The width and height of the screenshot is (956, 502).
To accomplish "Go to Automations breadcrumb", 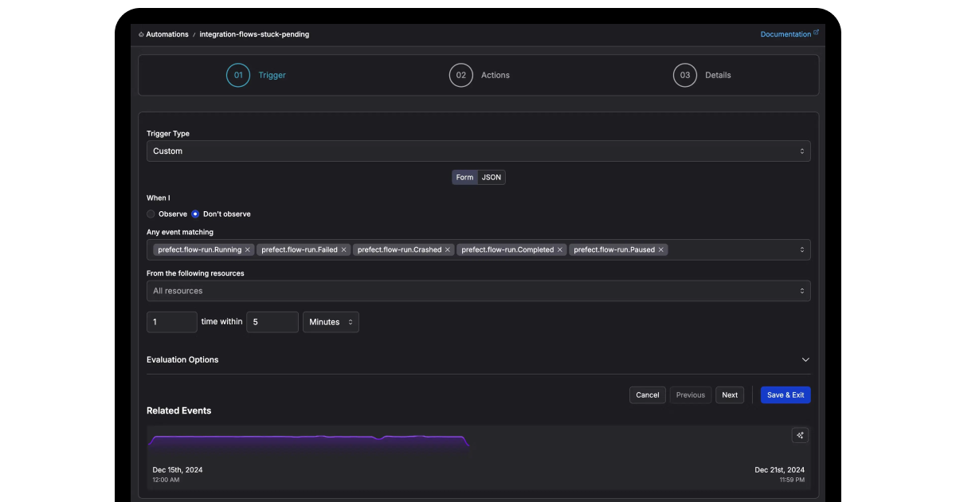I will pyautogui.click(x=167, y=34).
